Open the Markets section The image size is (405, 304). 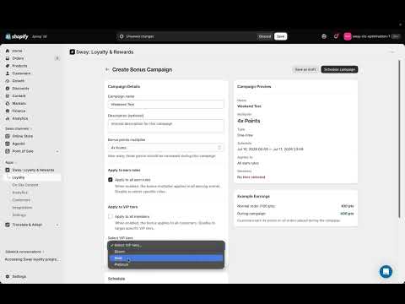(x=19, y=103)
